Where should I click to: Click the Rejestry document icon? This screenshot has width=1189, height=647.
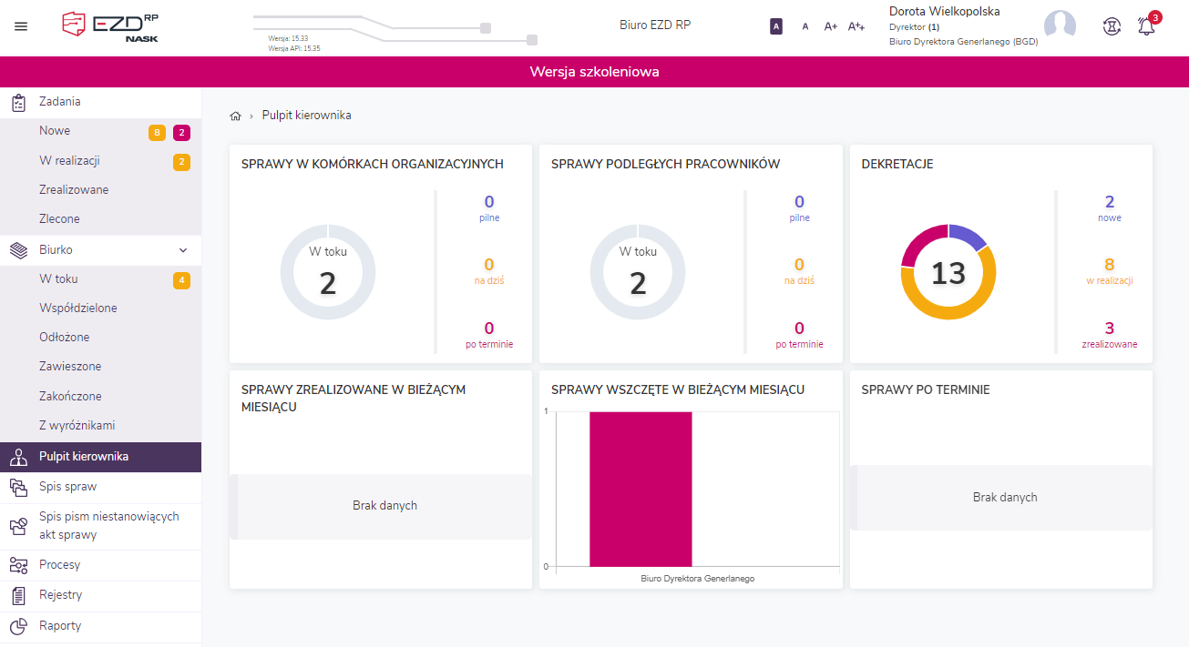(18, 595)
